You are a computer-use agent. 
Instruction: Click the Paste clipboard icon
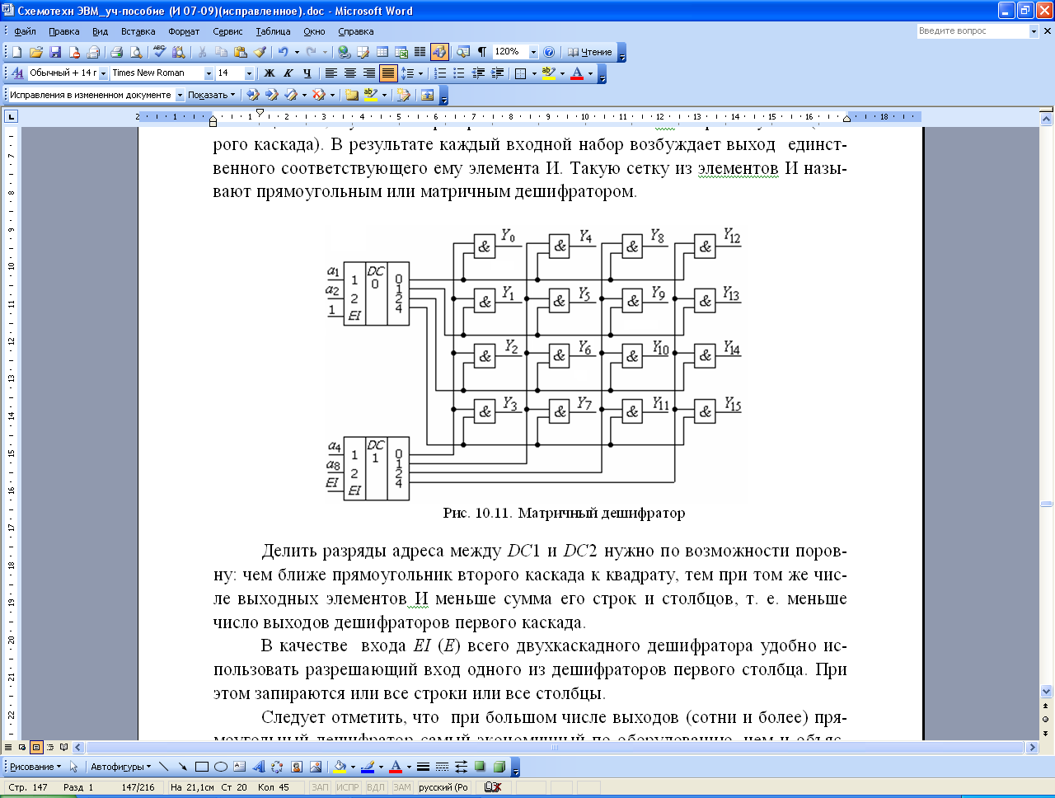pos(240,52)
